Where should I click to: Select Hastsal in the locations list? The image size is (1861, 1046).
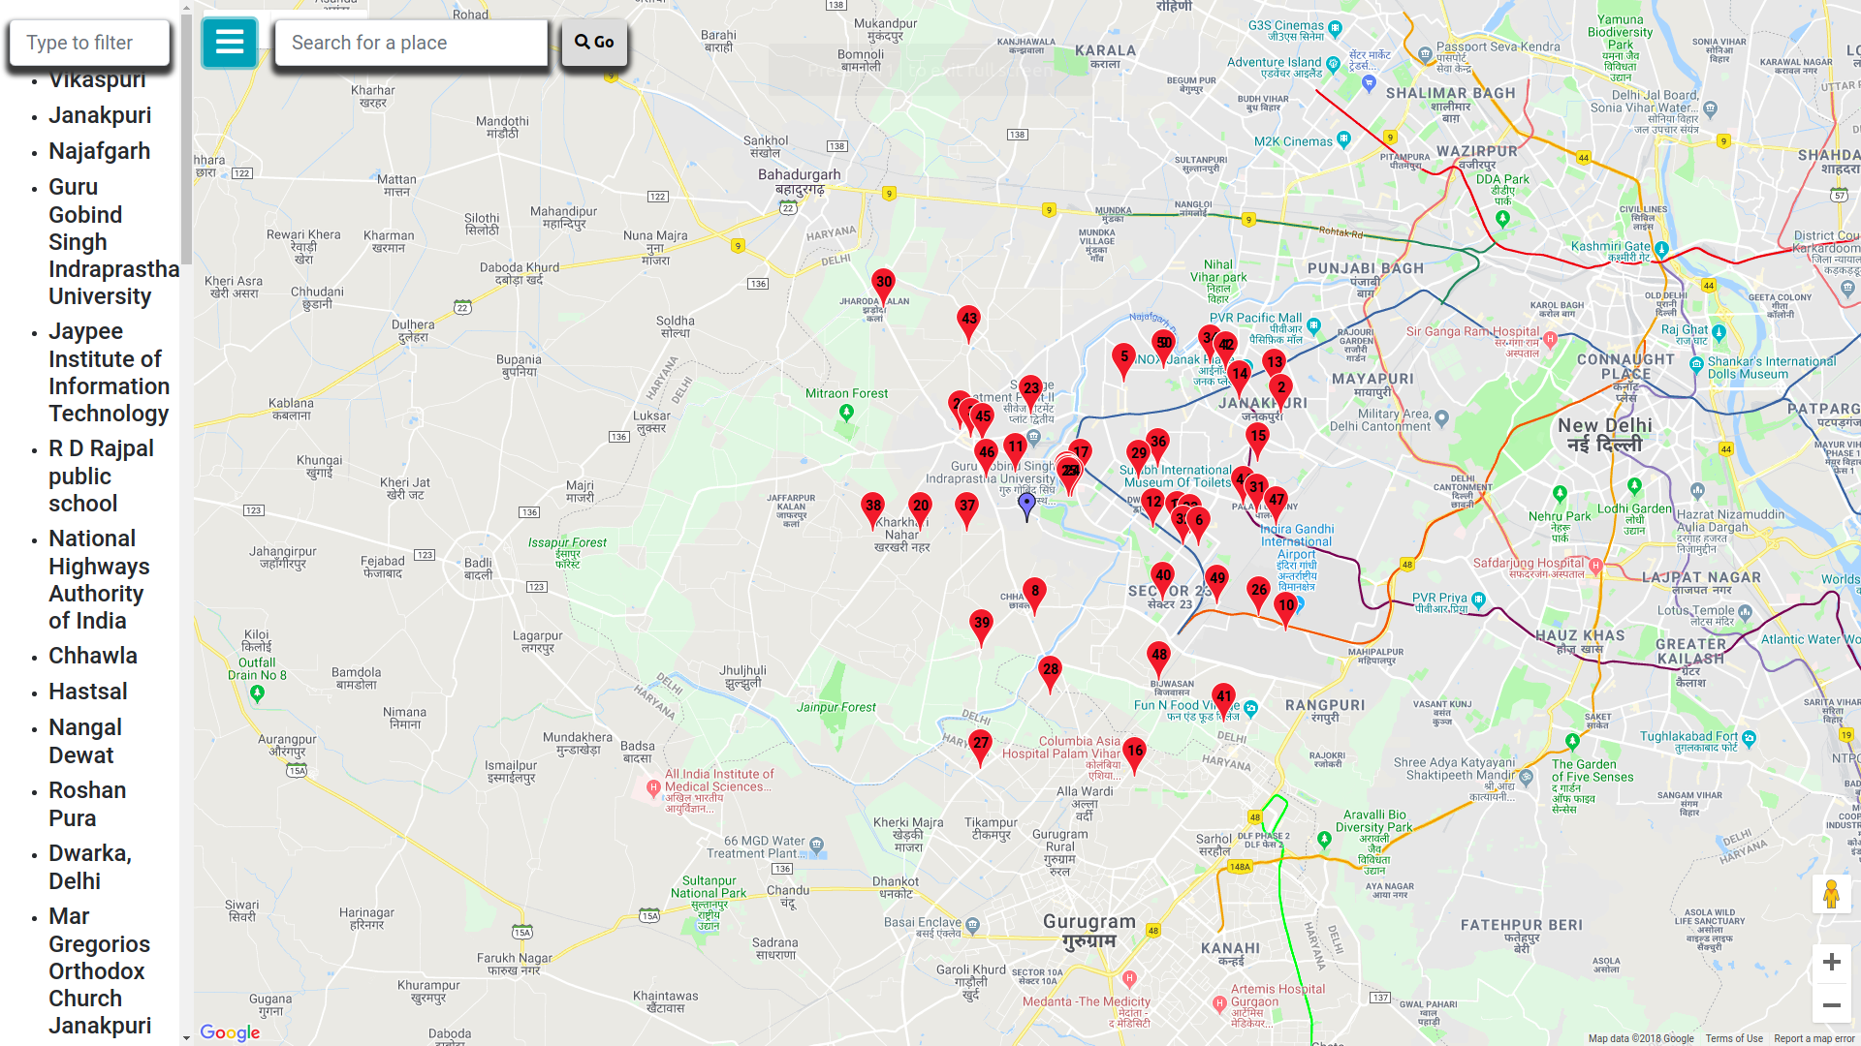(88, 692)
